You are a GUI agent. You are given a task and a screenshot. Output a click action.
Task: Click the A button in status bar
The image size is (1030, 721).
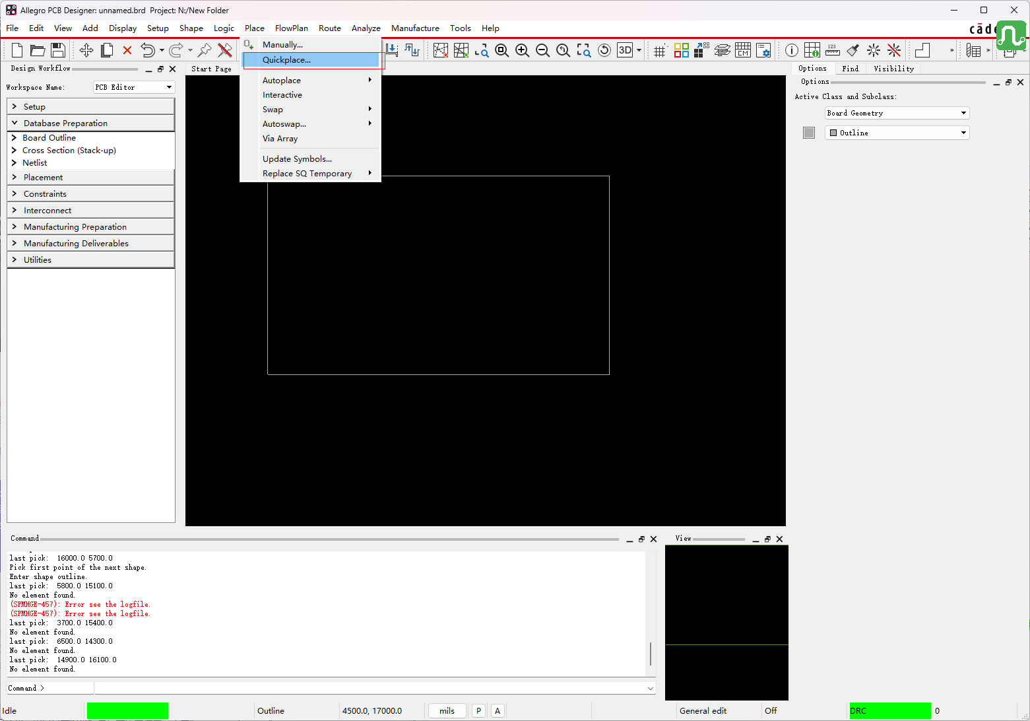point(498,710)
